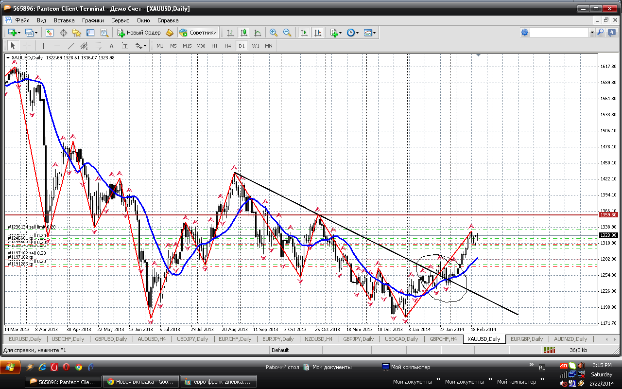622x389 pixels.
Task: Click the Zoom Out magnifier icon
Action: coord(287,33)
